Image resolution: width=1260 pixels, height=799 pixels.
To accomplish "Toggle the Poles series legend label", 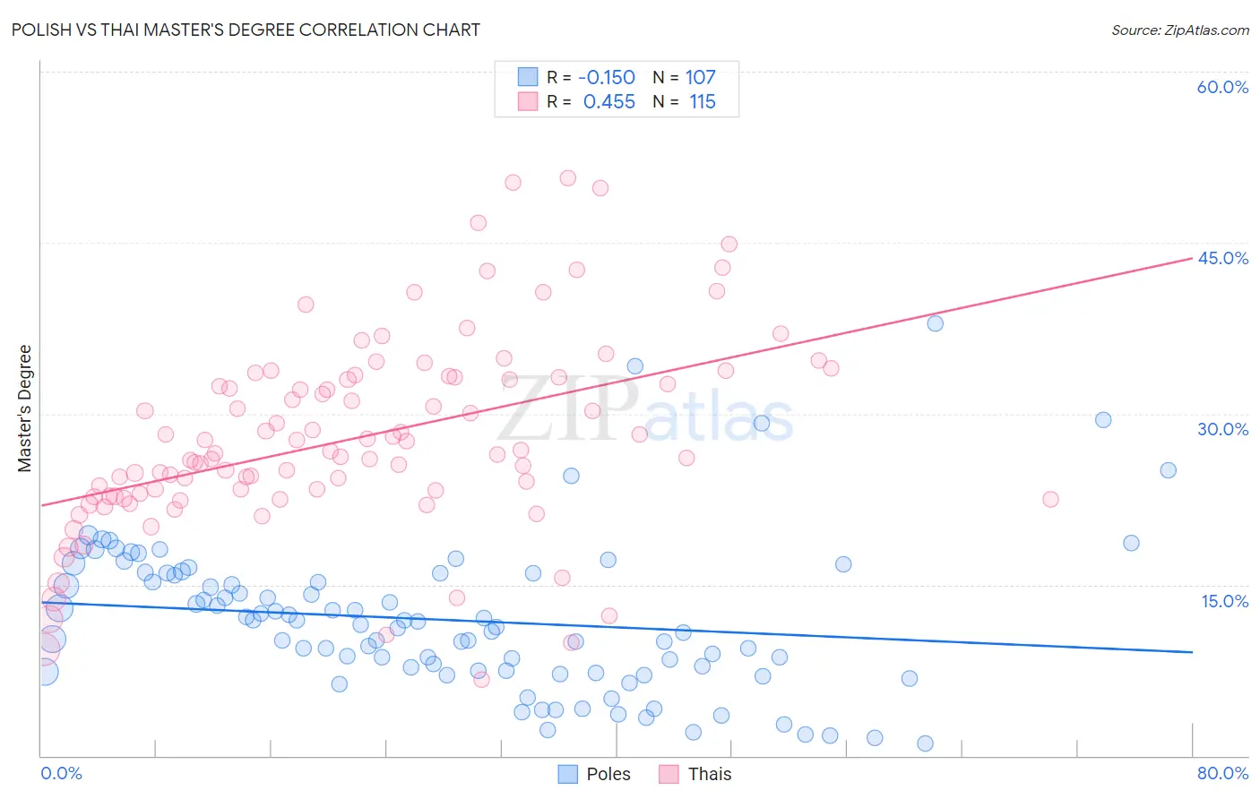I will click(x=608, y=774).
